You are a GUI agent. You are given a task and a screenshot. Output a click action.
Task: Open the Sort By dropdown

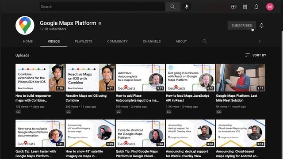click(256, 55)
